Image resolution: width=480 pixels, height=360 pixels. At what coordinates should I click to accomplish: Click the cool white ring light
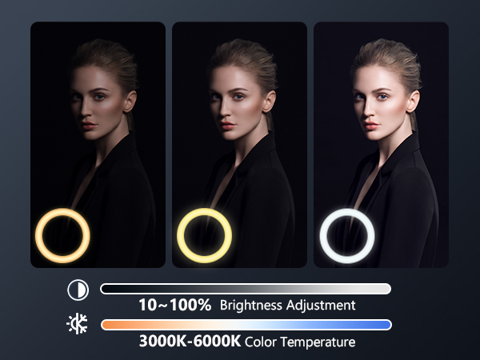(x=347, y=236)
